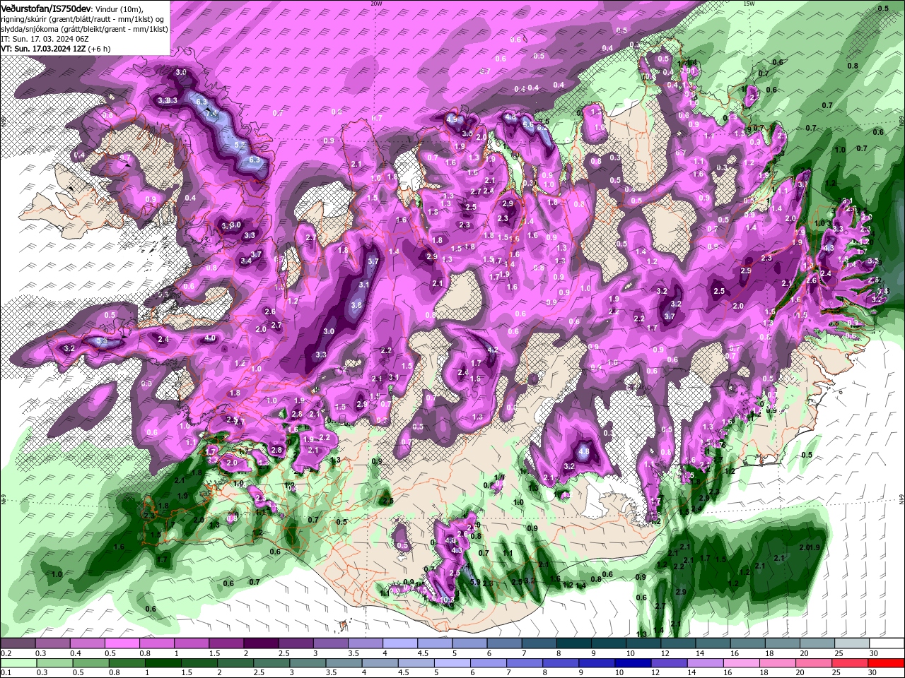Click the 15W longitude label at the top
The image size is (905, 678).
tap(749, 4)
